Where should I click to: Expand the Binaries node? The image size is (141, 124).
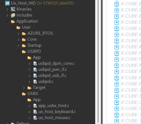pyautogui.click(x=8, y=9)
